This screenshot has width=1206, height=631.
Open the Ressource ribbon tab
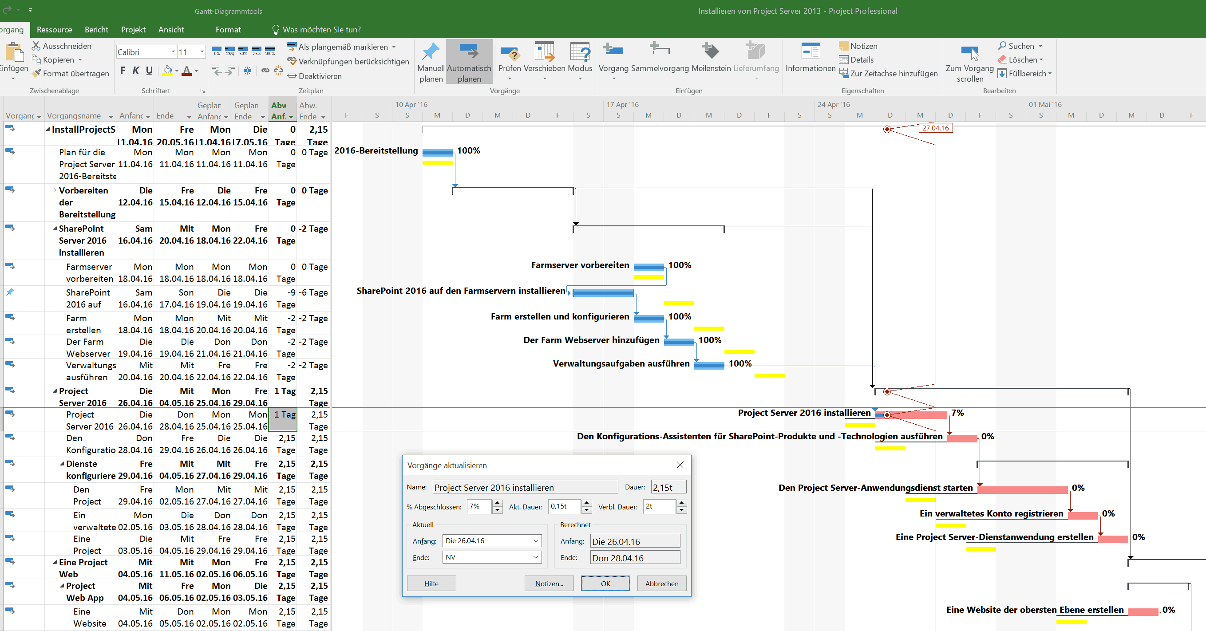(x=54, y=29)
